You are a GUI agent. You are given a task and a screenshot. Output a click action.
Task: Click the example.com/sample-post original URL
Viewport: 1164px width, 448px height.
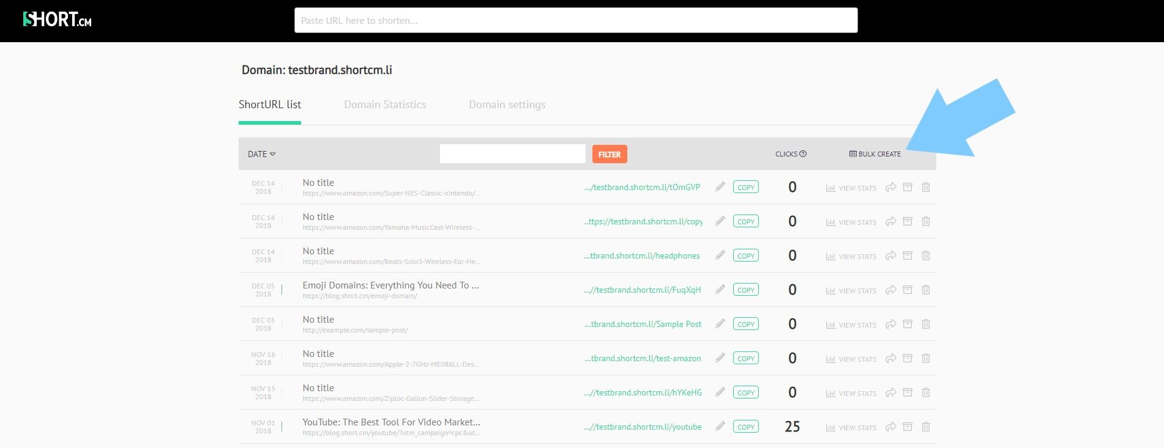coord(355,330)
